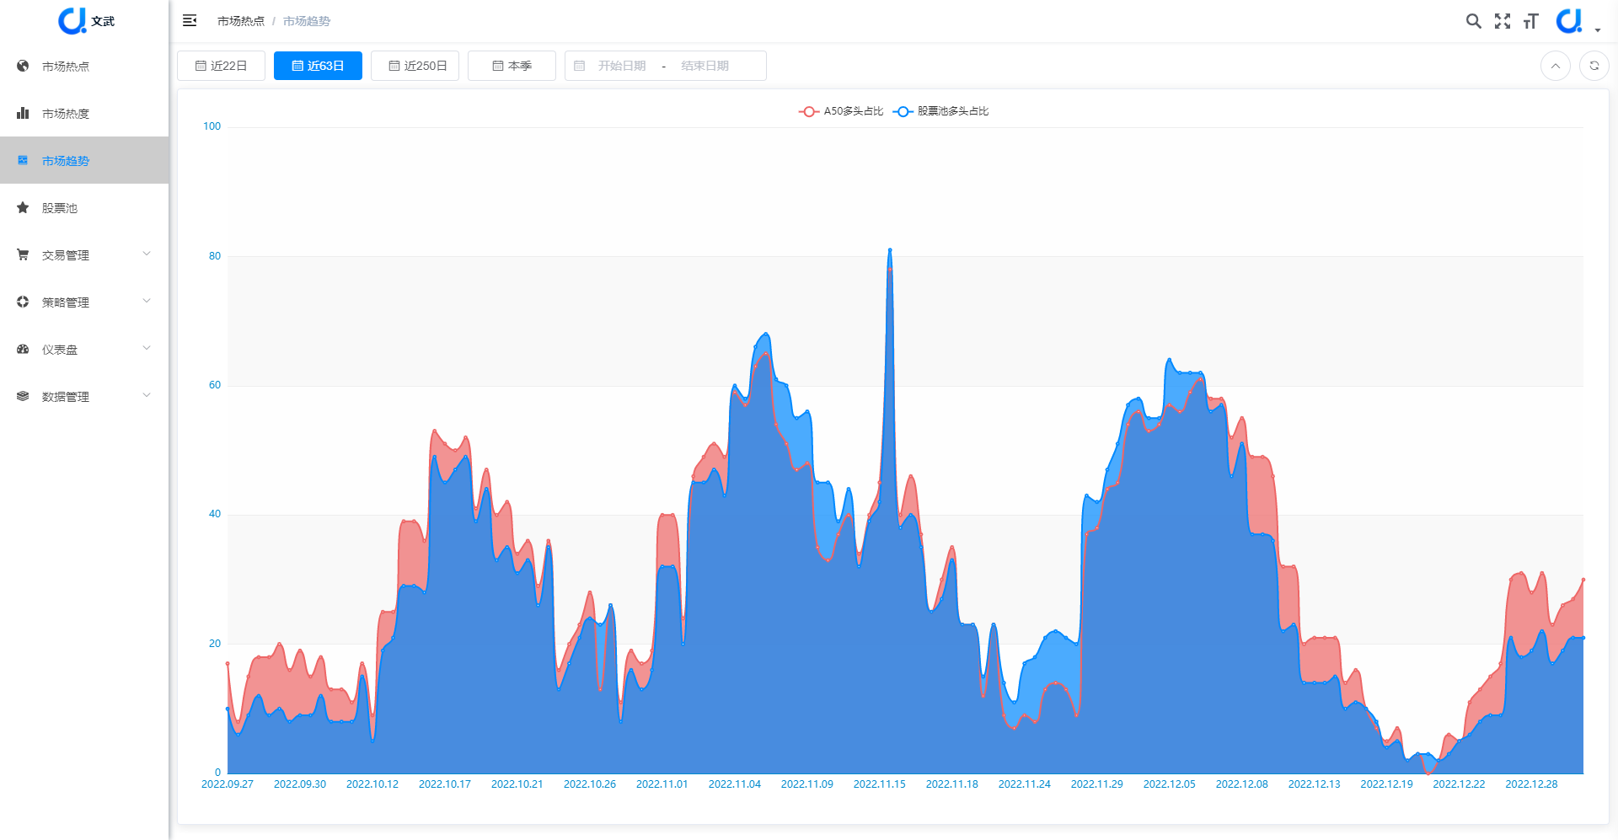Open the user avatar menu
The image size is (1618, 840).
click(x=1577, y=21)
